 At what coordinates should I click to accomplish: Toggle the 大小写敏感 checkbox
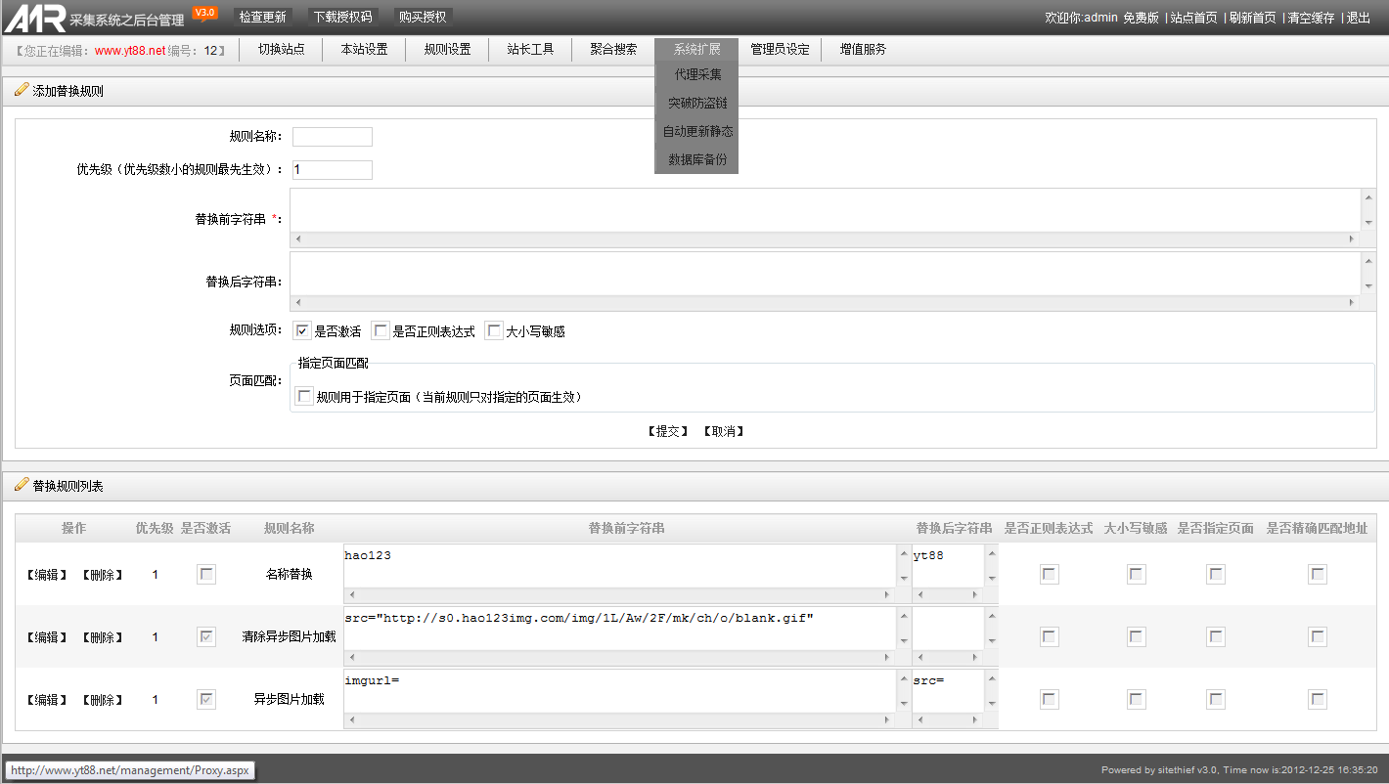(x=494, y=331)
